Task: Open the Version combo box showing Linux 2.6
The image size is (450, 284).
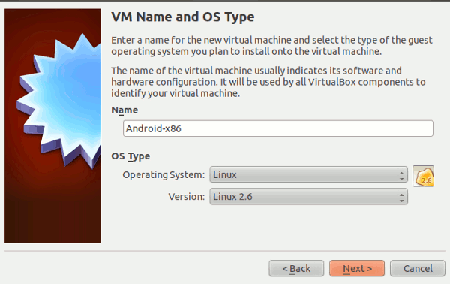Action: 308,197
